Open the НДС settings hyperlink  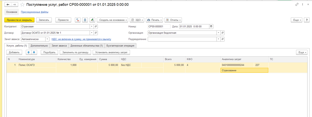click(81, 39)
